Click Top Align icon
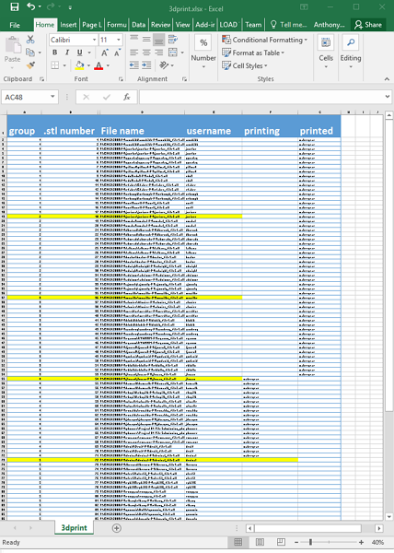The width and height of the screenshot is (394, 553). (134, 39)
